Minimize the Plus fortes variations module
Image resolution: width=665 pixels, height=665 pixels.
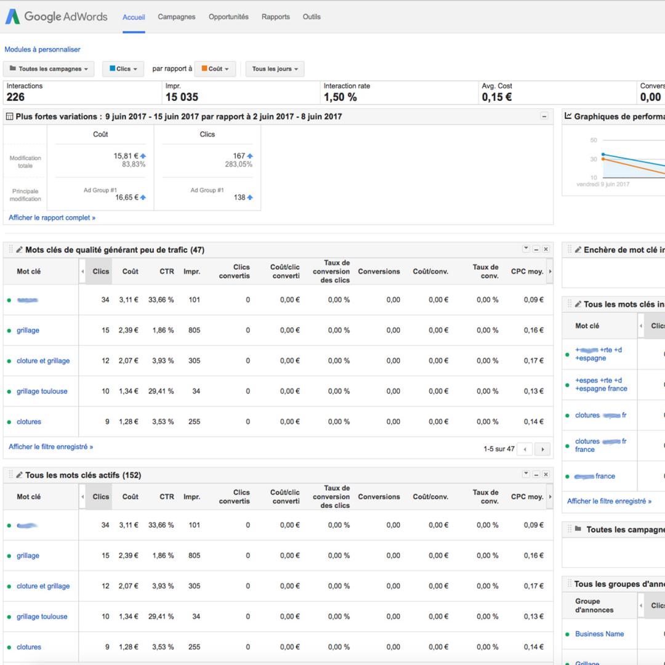(544, 116)
